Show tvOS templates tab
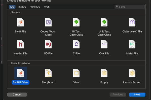 pyautogui.click(x=47, y=7)
